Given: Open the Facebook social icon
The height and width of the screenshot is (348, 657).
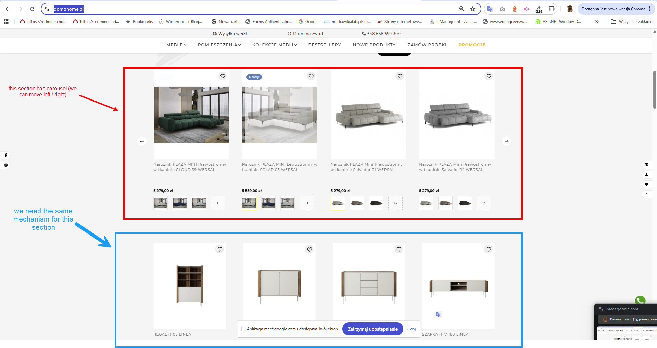Looking at the screenshot, I should coord(6,156).
